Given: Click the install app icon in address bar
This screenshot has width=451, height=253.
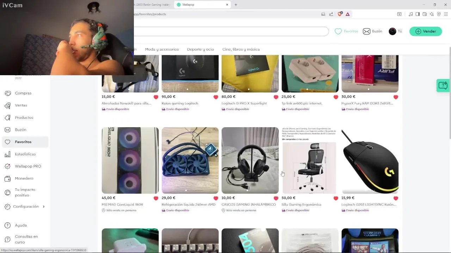Looking at the screenshot, I should coord(323,14).
